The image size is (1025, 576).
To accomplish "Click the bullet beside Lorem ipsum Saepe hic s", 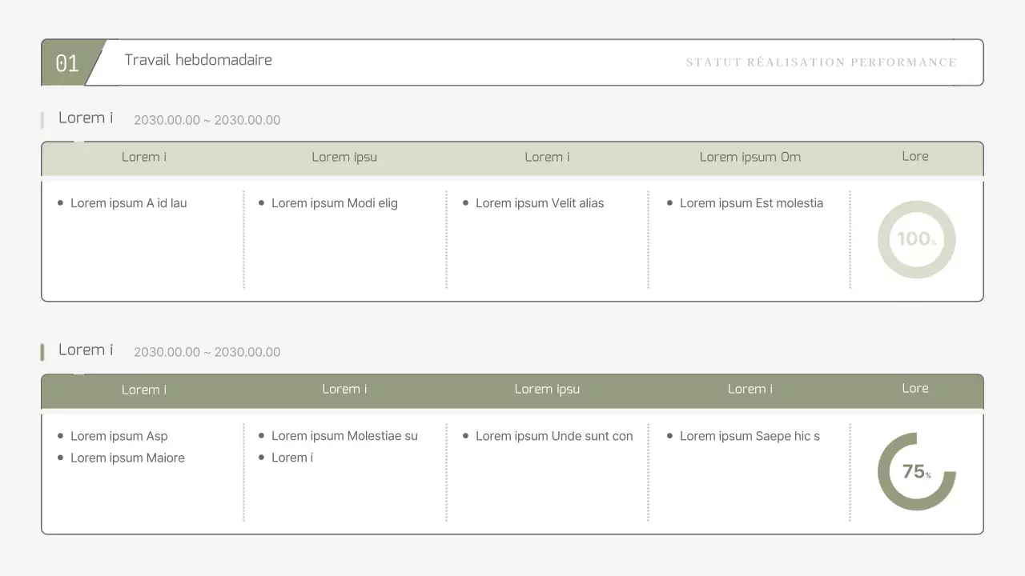I will [x=669, y=436].
